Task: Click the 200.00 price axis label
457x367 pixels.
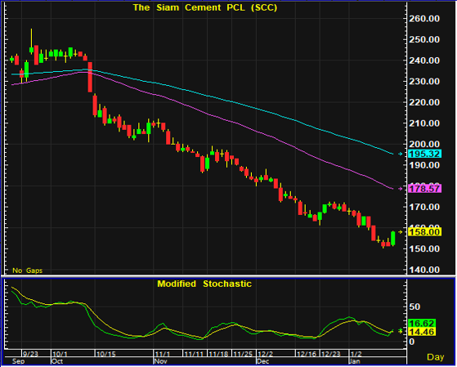Action: pos(425,145)
